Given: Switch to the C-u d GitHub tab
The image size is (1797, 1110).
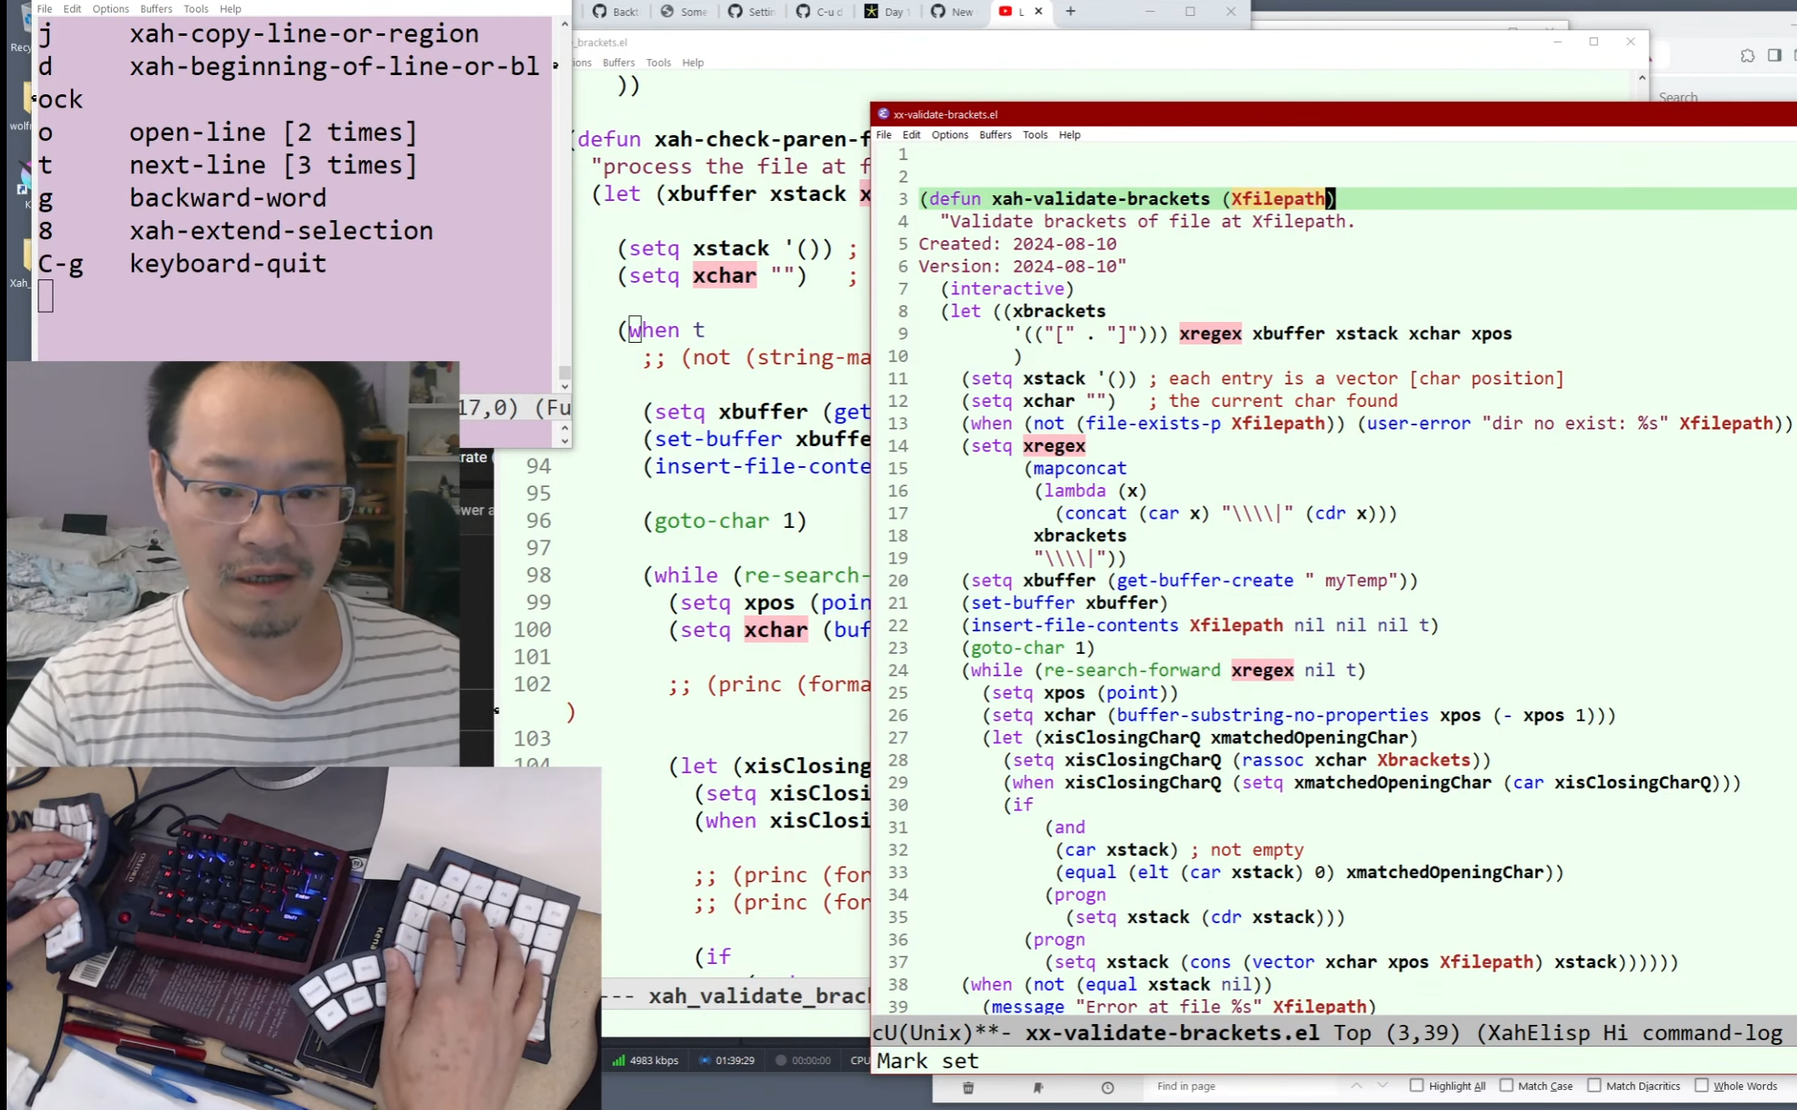Looking at the screenshot, I should click(820, 11).
